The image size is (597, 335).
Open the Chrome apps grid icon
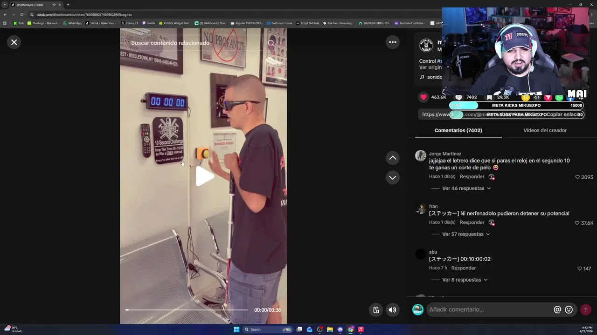tap(5, 23)
